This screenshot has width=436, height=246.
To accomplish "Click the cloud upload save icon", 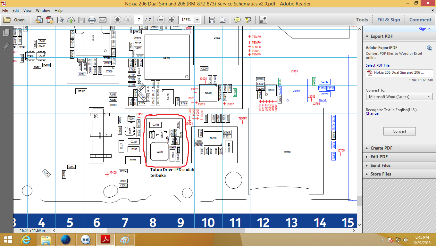I will (71, 20).
